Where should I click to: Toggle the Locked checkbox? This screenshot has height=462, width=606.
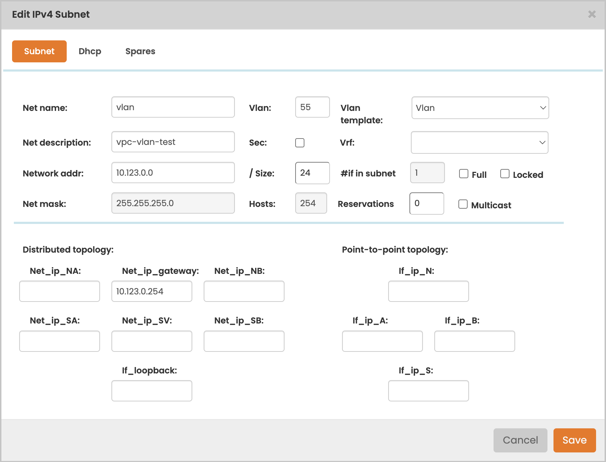(505, 174)
